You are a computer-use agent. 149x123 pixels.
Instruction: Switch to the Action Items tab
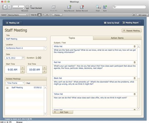[117, 38]
